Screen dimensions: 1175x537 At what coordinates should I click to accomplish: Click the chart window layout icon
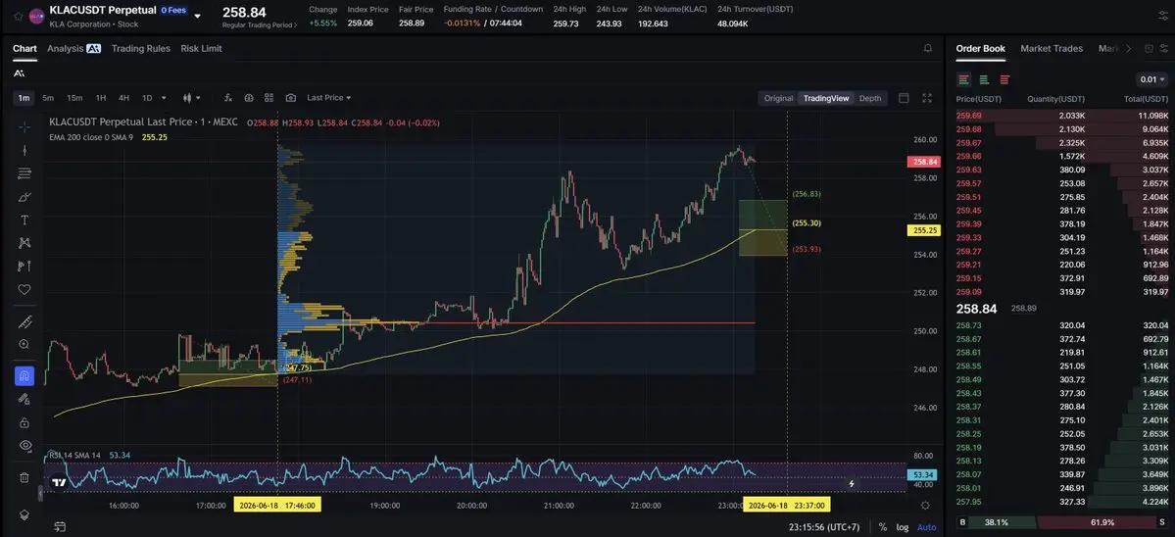pos(904,98)
